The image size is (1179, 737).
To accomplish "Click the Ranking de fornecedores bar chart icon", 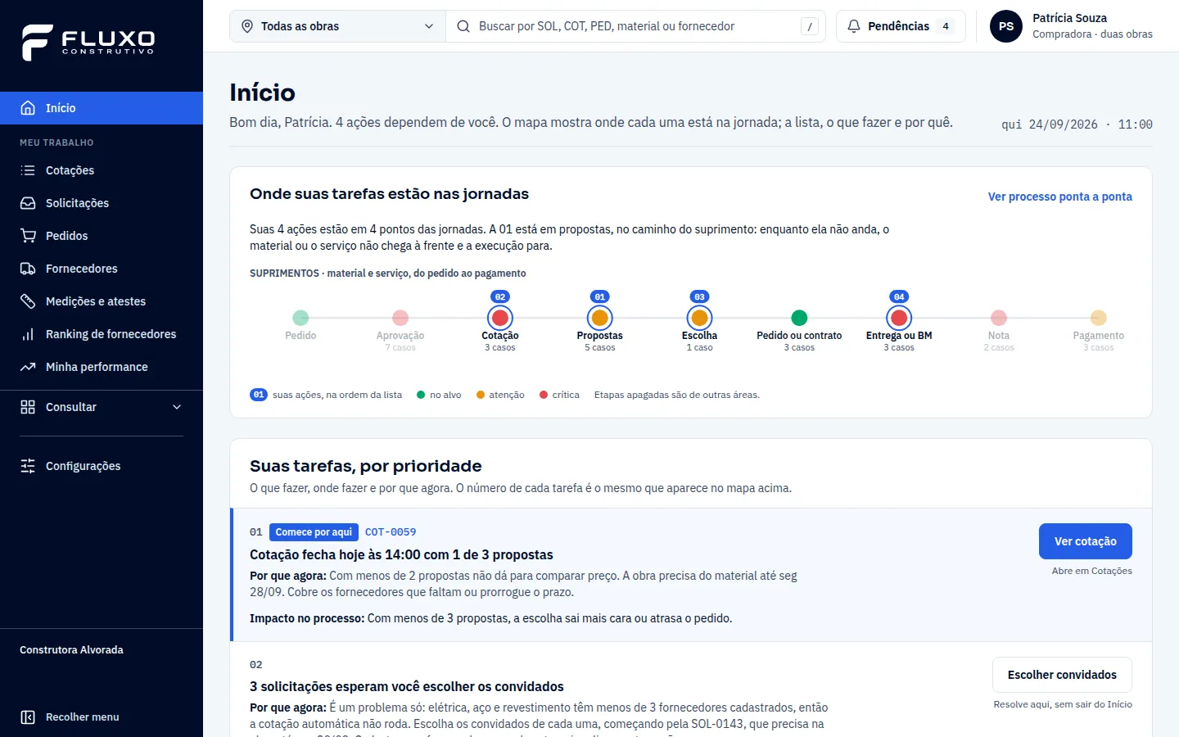I will tap(28, 334).
